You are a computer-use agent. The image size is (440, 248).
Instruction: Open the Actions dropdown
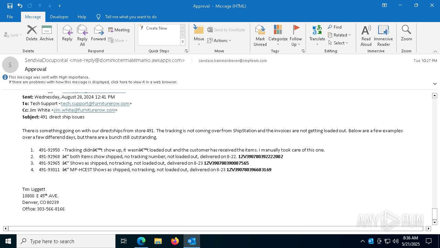click(219, 40)
